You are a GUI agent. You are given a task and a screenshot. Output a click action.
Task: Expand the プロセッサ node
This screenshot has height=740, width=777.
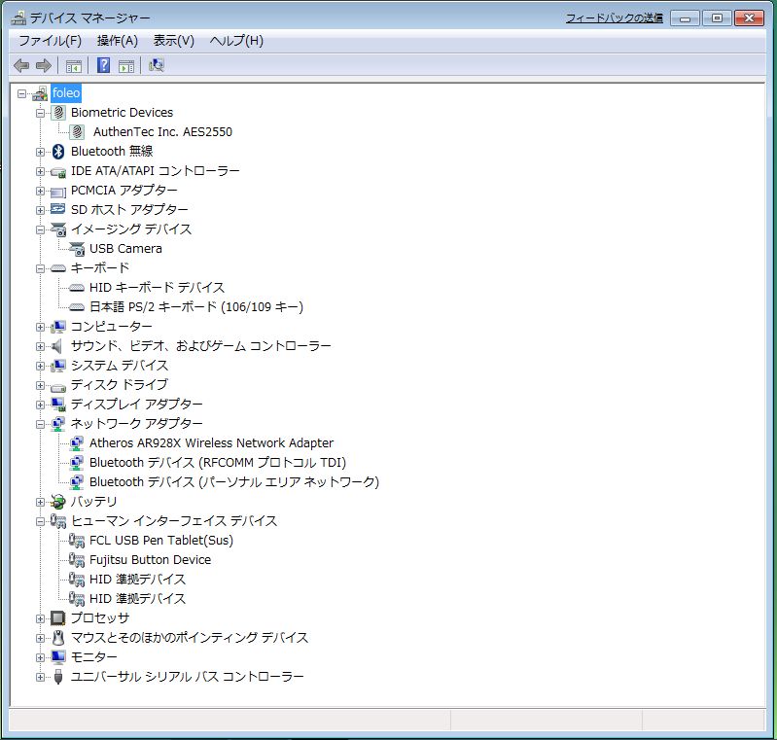tap(41, 618)
